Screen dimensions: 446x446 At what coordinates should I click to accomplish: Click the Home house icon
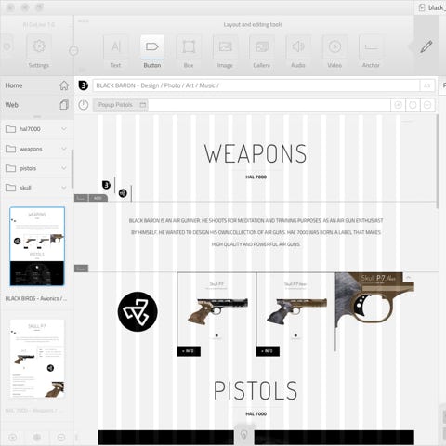click(64, 85)
